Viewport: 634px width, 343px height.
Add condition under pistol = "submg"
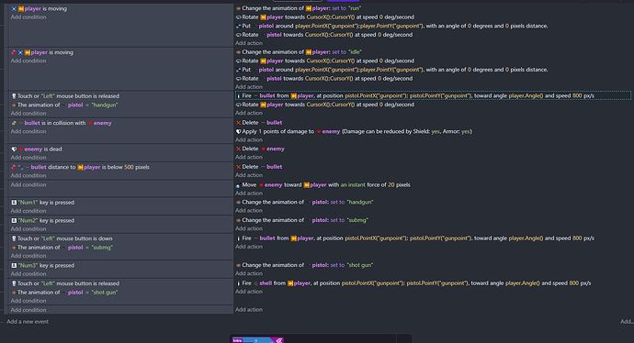point(28,256)
